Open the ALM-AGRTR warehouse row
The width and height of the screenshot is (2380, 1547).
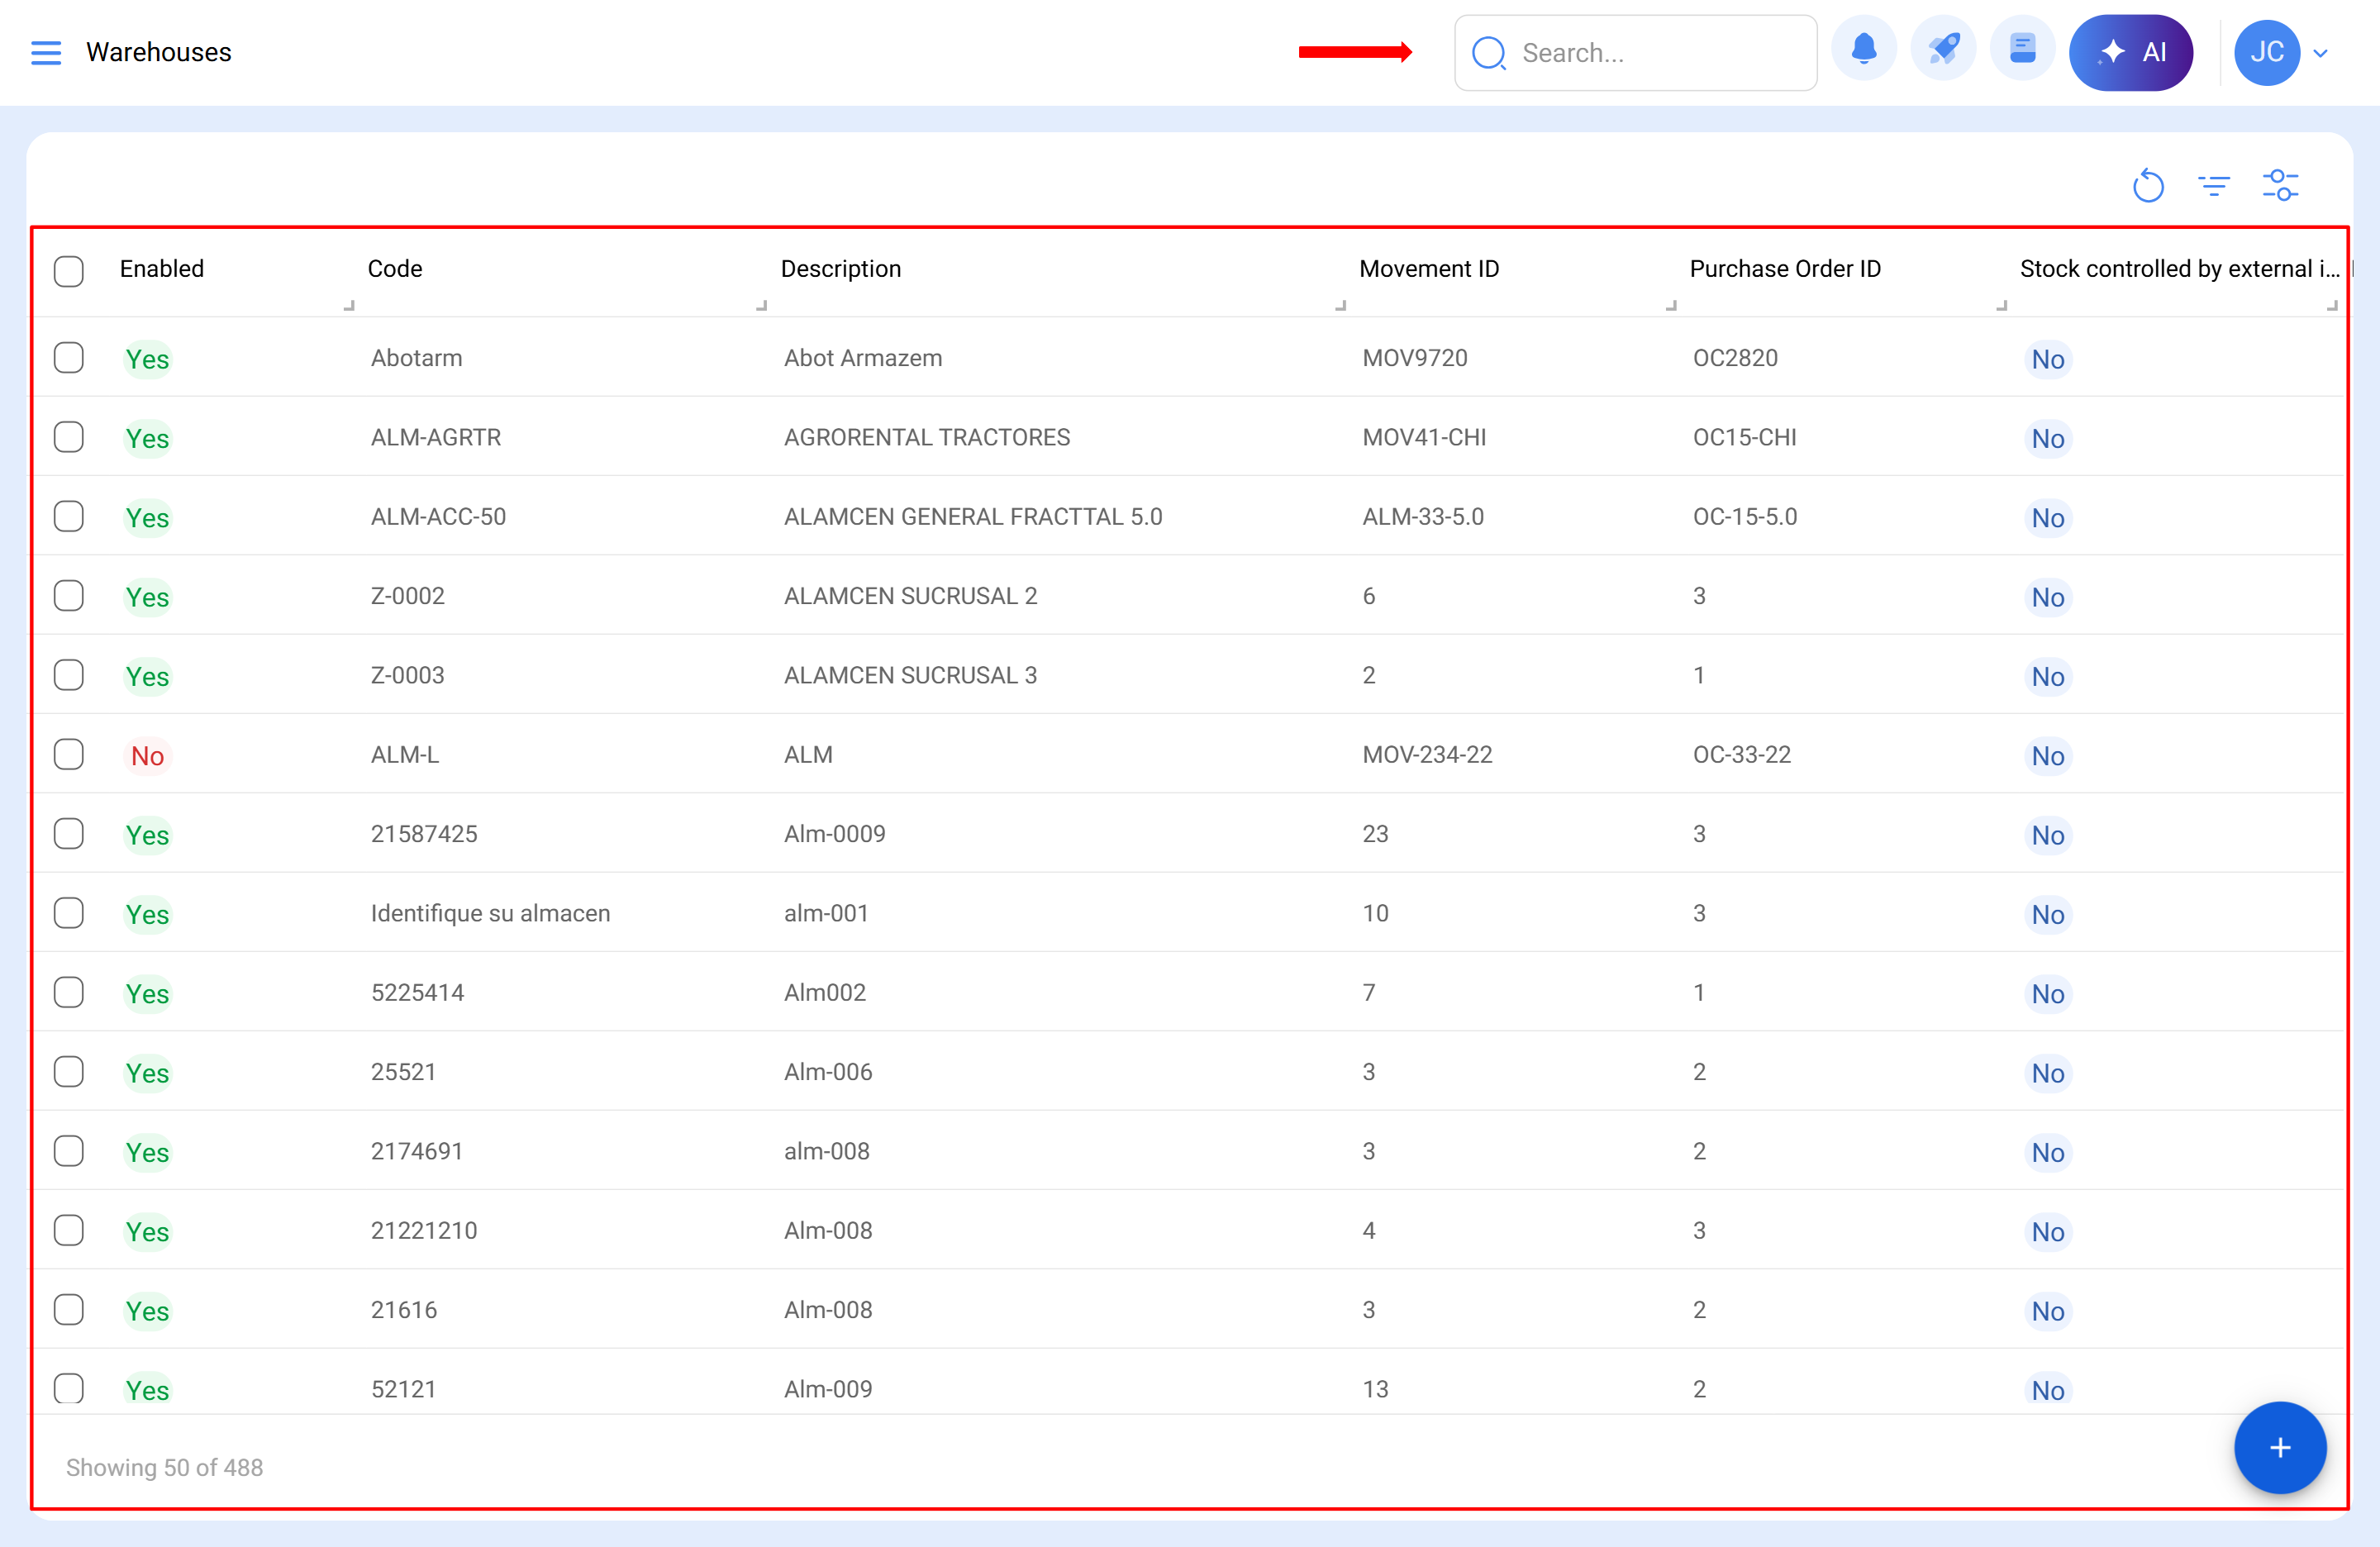point(436,437)
